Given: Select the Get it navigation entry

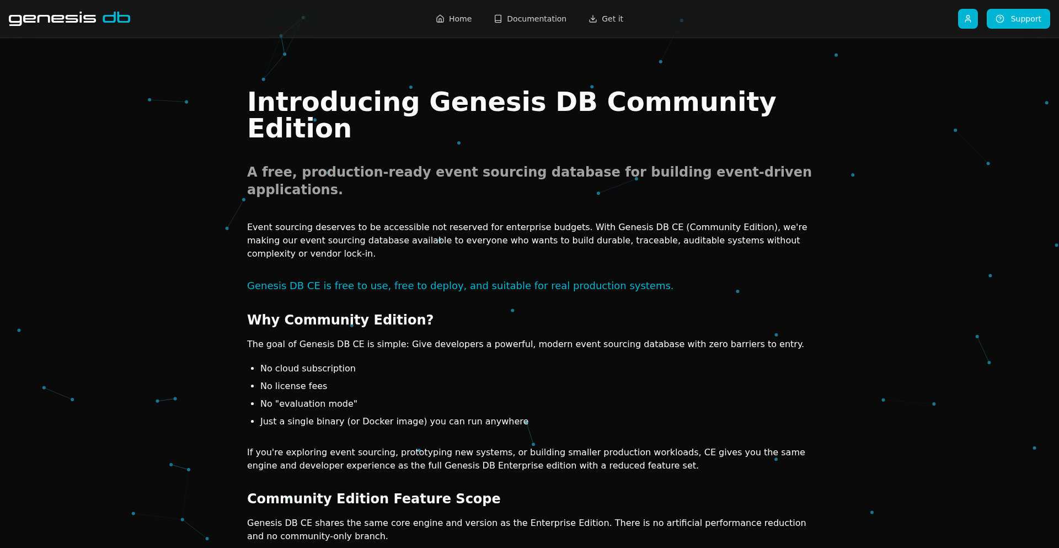Looking at the screenshot, I should click(x=606, y=18).
